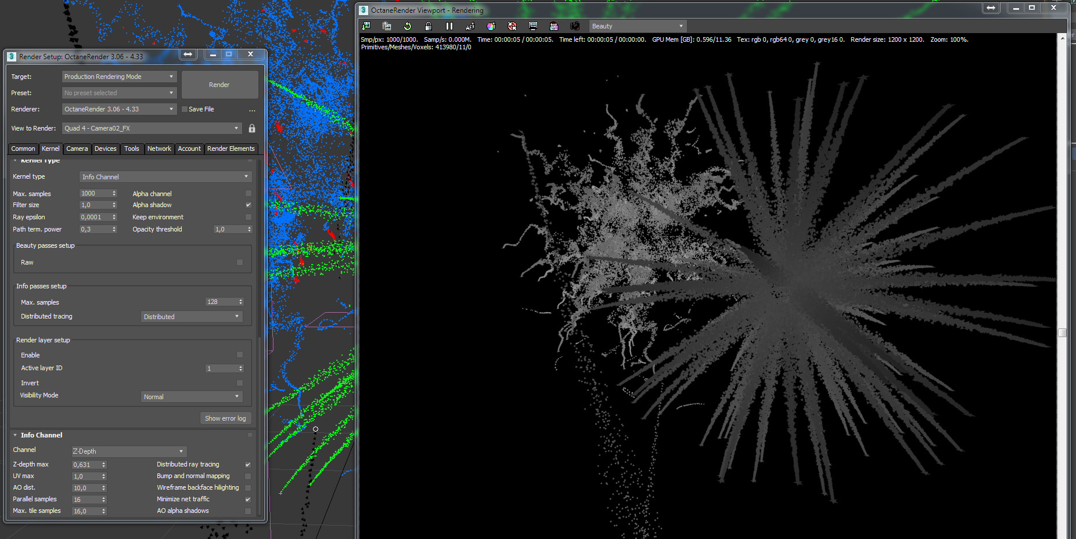Enable the Save File checkbox

pyautogui.click(x=185, y=109)
